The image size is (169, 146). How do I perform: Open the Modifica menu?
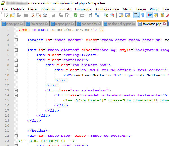(x=17, y=9)
